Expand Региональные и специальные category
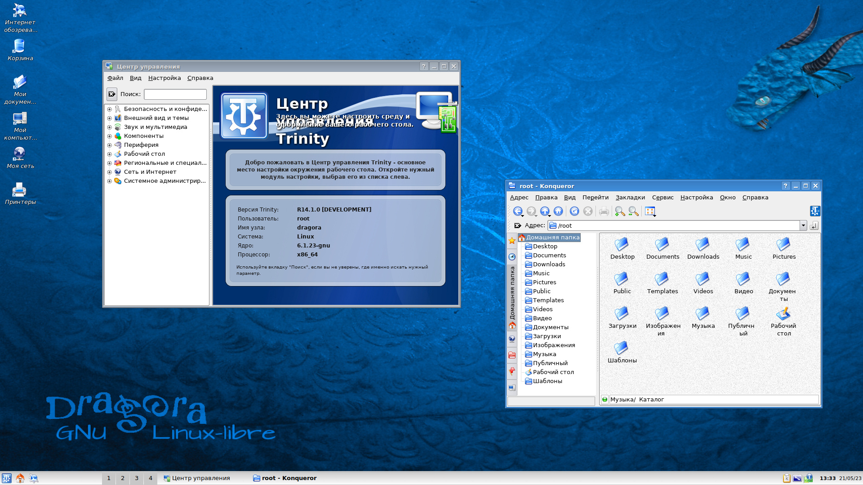 [109, 163]
